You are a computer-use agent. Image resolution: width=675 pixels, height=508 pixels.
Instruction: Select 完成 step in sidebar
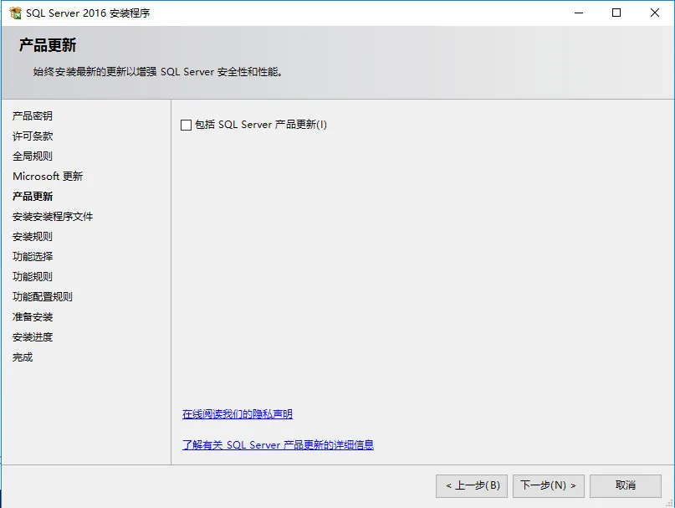tap(23, 357)
